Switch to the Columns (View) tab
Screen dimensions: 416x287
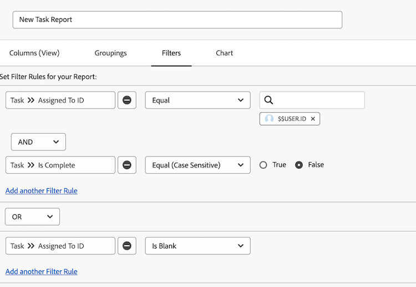(x=34, y=53)
